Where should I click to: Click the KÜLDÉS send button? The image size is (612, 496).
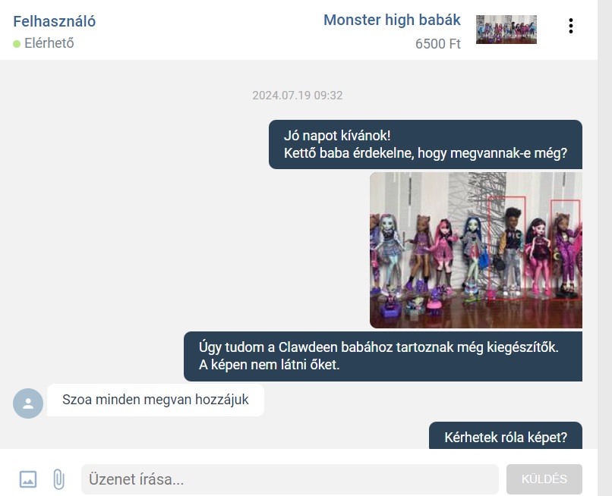544,479
